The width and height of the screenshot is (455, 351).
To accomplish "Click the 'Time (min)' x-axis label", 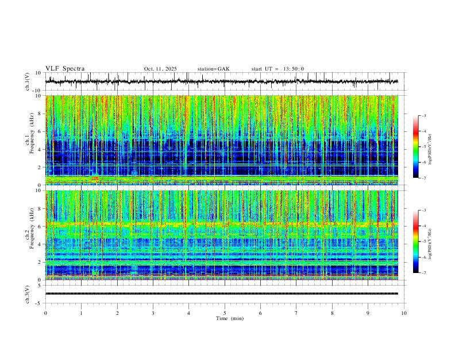I will tap(230, 318).
